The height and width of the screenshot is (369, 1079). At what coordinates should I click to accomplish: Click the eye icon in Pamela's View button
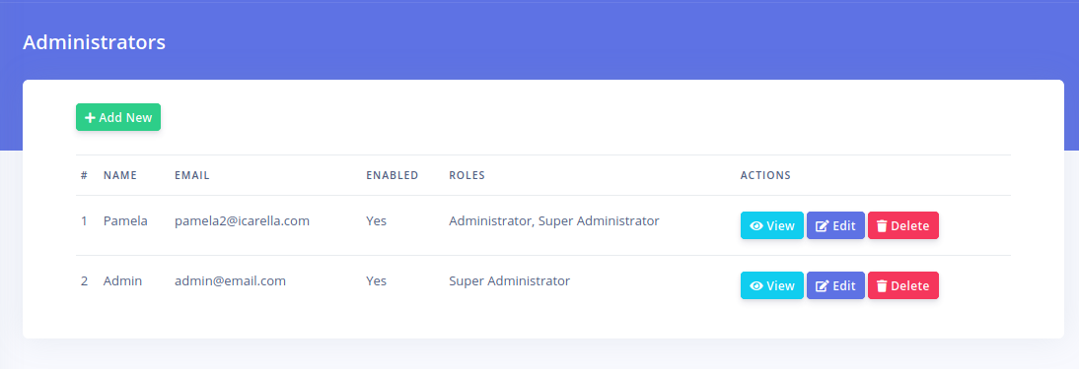[x=756, y=226]
